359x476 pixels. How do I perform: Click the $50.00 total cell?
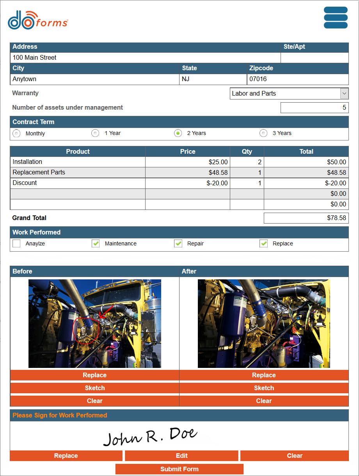click(x=306, y=162)
